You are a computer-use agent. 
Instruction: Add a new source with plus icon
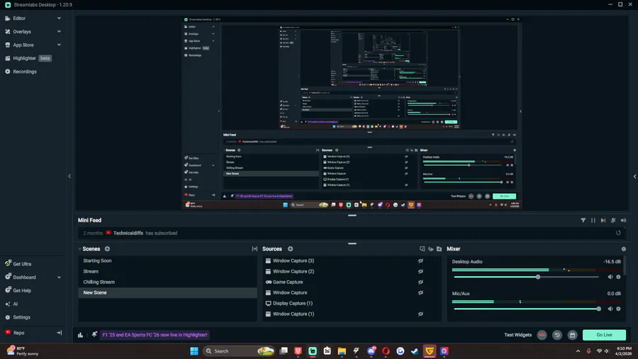(290, 249)
